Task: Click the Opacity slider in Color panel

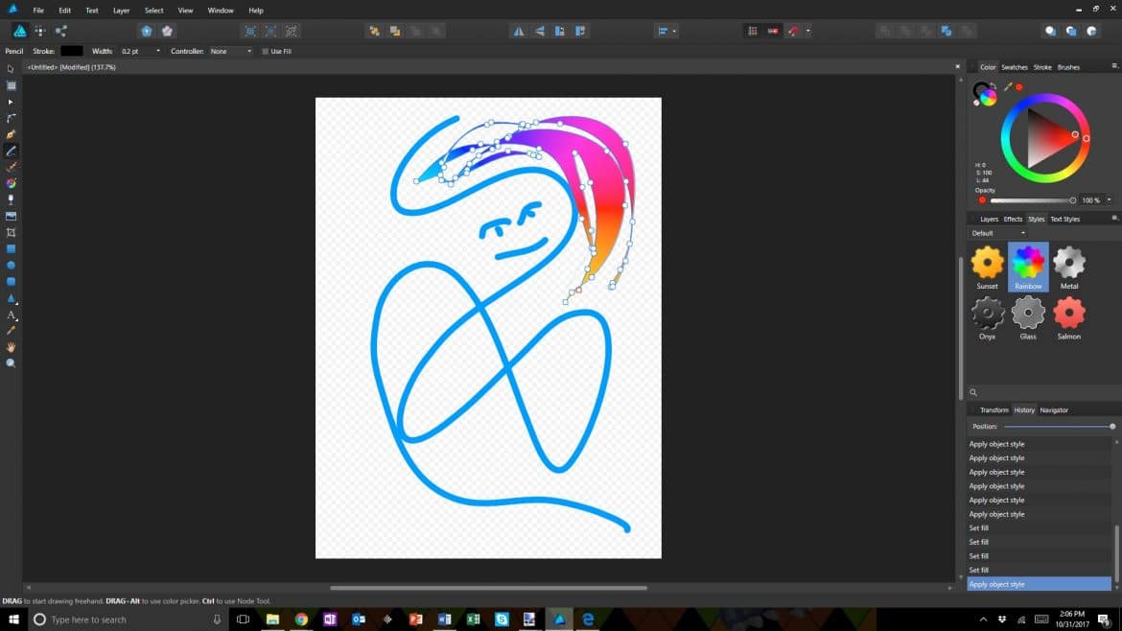Action: click(x=1031, y=200)
